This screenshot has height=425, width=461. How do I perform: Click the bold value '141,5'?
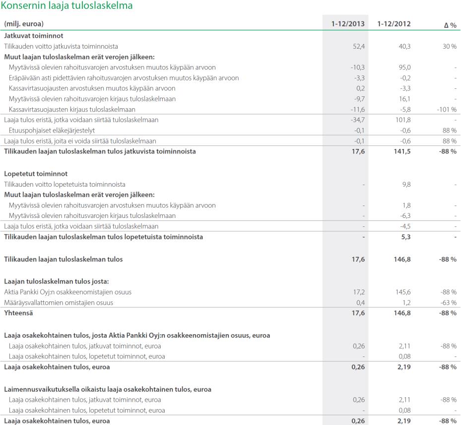point(402,151)
